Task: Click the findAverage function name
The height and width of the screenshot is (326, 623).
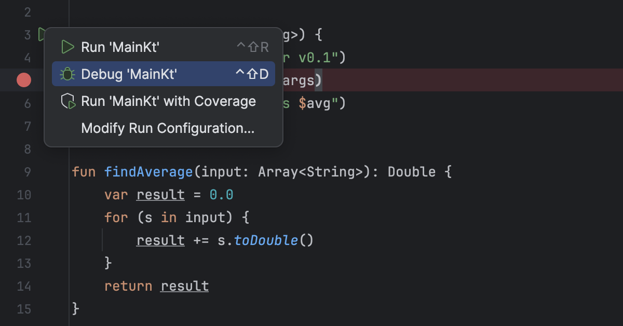Action: (x=148, y=171)
